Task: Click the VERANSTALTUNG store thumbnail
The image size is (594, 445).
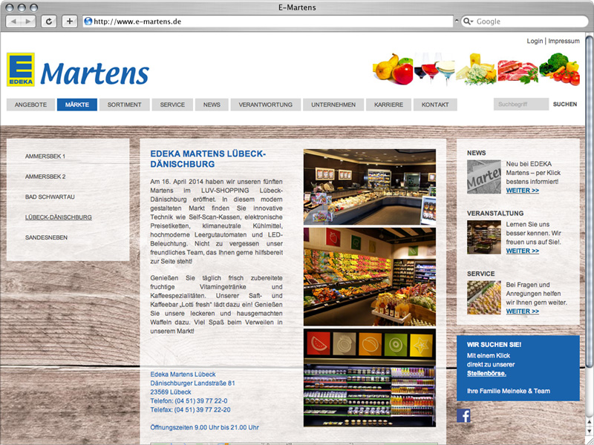Action: pyautogui.click(x=484, y=237)
